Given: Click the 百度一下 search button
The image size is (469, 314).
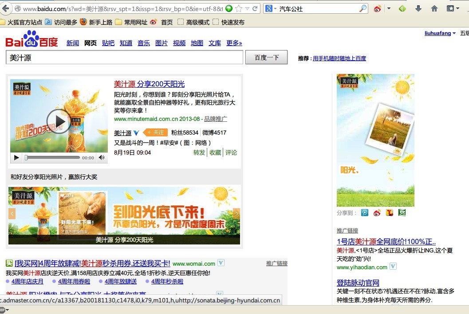Looking at the screenshot, I should [267, 57].
